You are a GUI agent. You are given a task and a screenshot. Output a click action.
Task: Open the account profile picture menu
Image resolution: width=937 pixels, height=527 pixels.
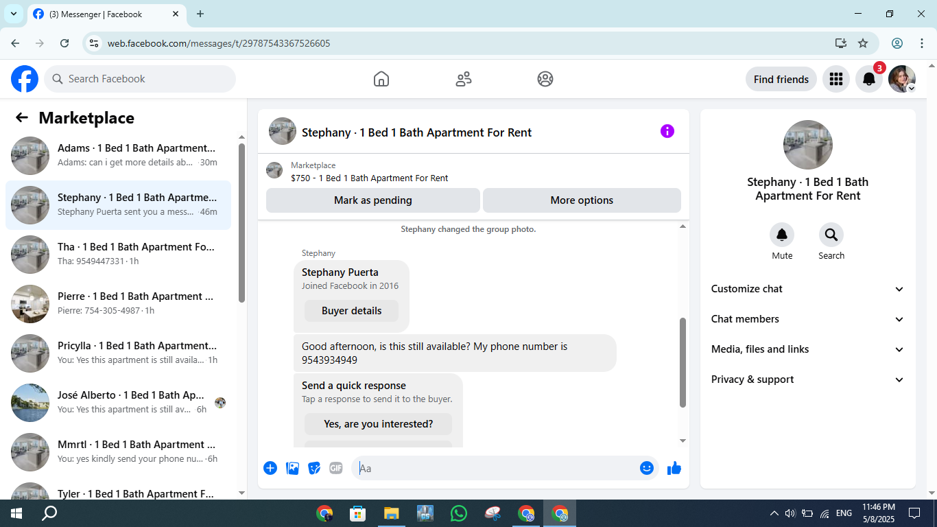[902, 79]
